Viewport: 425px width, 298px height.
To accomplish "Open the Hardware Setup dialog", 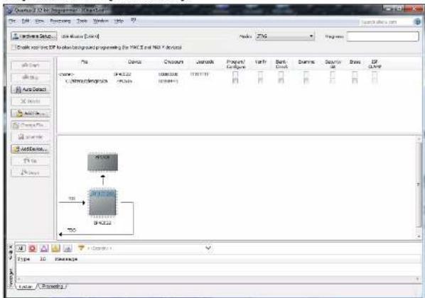I will 34,36.
